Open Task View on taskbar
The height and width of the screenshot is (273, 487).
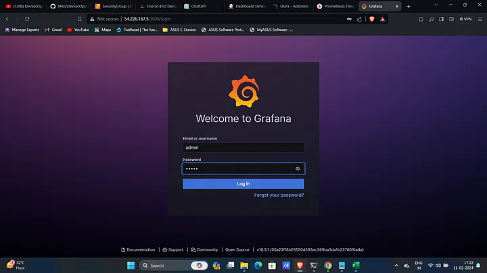click(x=230, y=266)
